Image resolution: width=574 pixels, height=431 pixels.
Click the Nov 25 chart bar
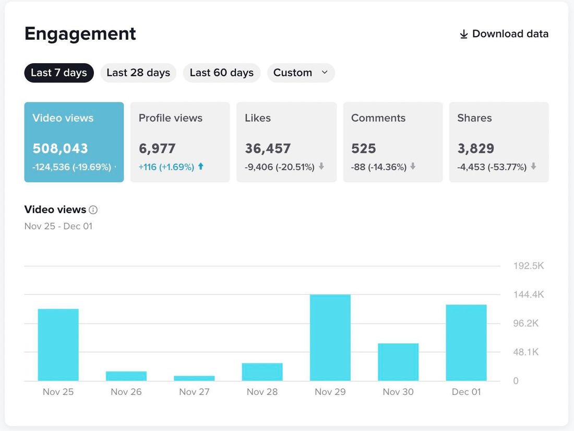point(58,344)
